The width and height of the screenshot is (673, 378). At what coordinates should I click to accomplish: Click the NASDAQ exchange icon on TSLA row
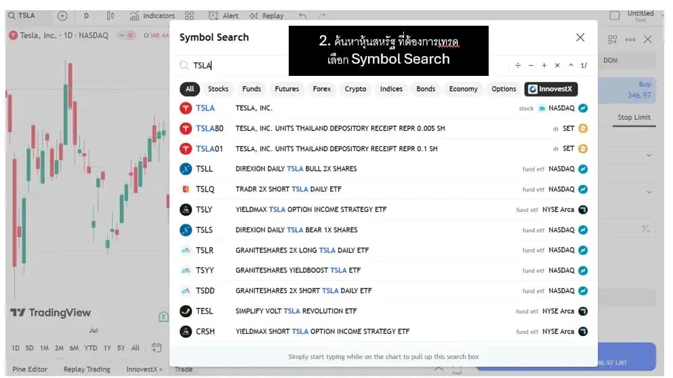tap(583, 108)
